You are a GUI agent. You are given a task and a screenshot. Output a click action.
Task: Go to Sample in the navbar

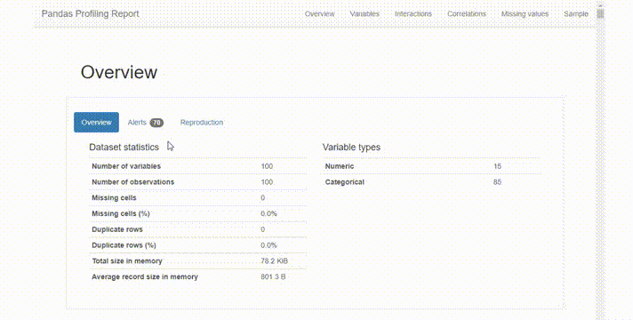tap(576, 13)
